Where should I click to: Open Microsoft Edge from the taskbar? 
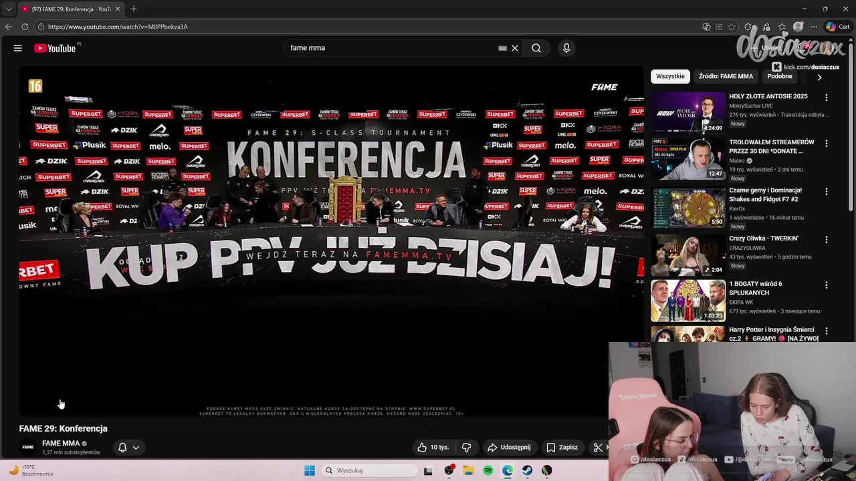pos(508,470)
